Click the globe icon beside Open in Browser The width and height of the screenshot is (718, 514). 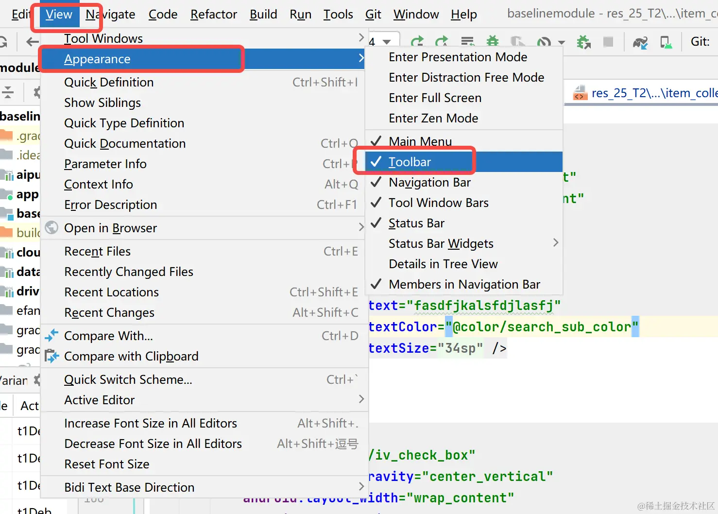pos(51,227)
